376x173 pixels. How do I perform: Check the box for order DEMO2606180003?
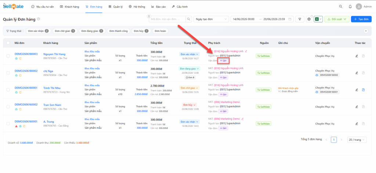coord(8,56)
